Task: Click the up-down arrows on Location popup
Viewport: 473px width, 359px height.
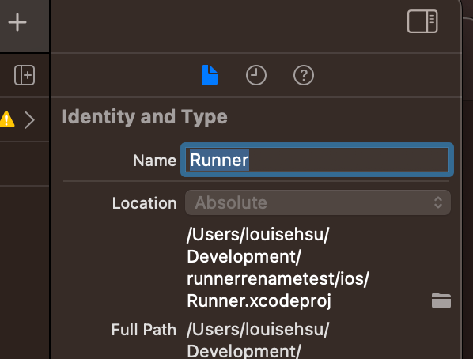Action: 438,202
